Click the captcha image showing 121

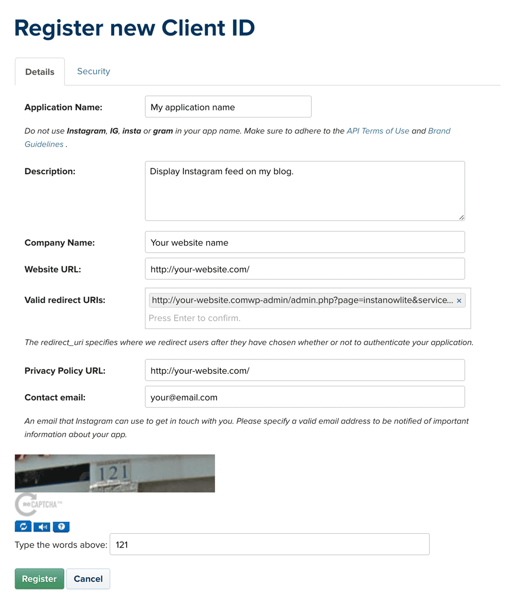(x=115, y=473)
